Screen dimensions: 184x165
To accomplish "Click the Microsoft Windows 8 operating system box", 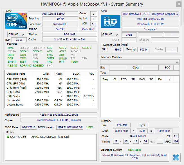I will 134,157.
